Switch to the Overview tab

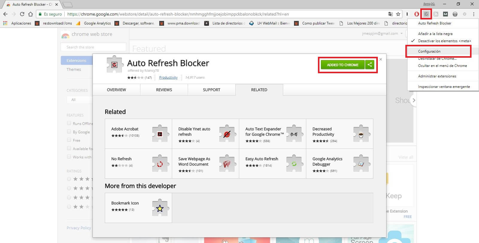coord(116,90)
